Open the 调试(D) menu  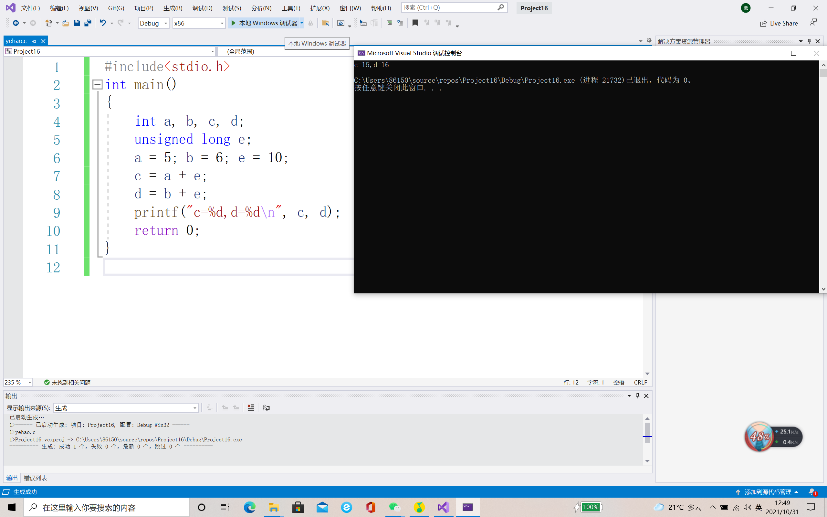click(x=202, y=8)
